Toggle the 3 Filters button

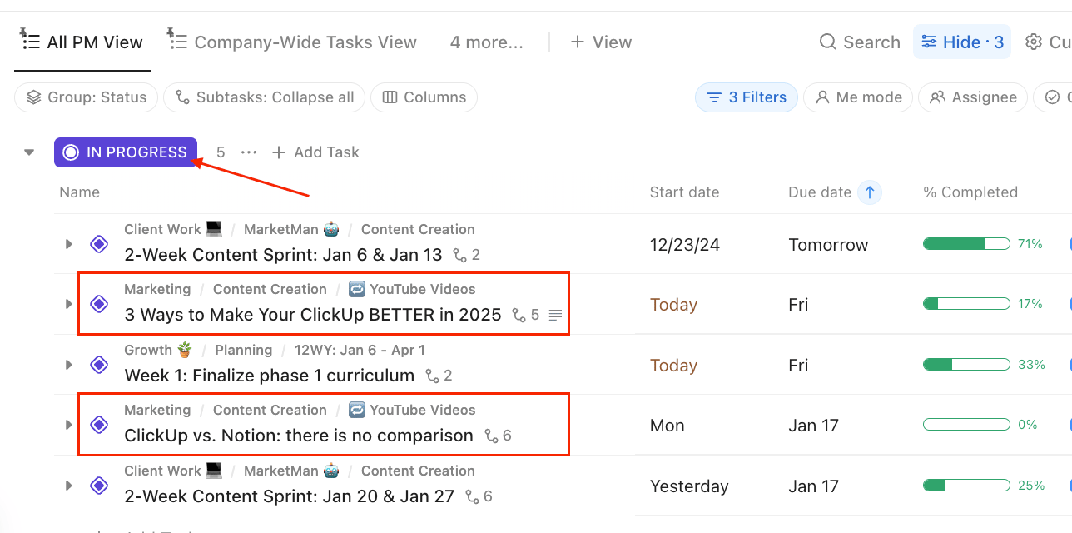[x=747, y=97]
